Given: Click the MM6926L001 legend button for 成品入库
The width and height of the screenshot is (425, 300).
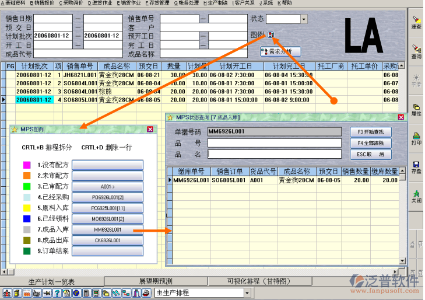Looking at the screenshot, I should 107,230.
